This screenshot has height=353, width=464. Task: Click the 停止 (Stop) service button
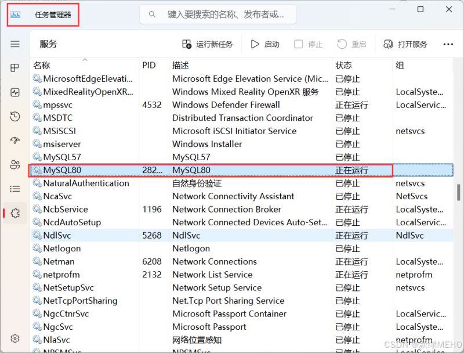pos(309,44)
